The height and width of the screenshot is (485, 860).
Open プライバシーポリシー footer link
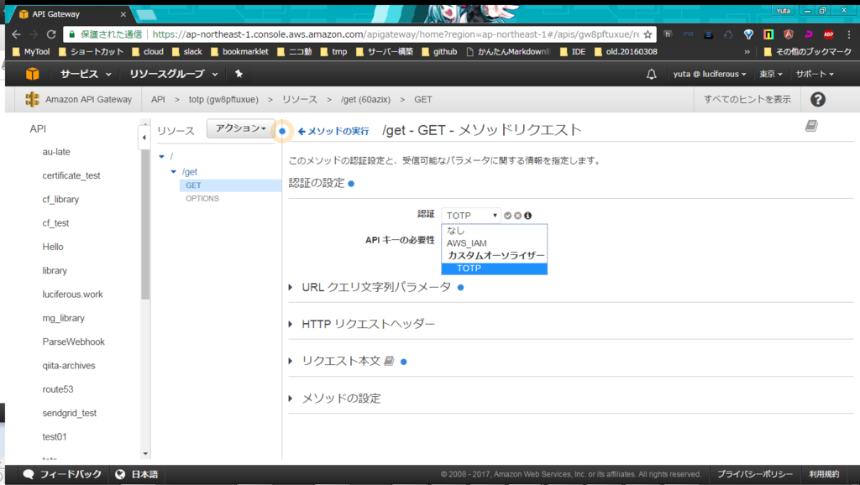[x=755, y=474]
